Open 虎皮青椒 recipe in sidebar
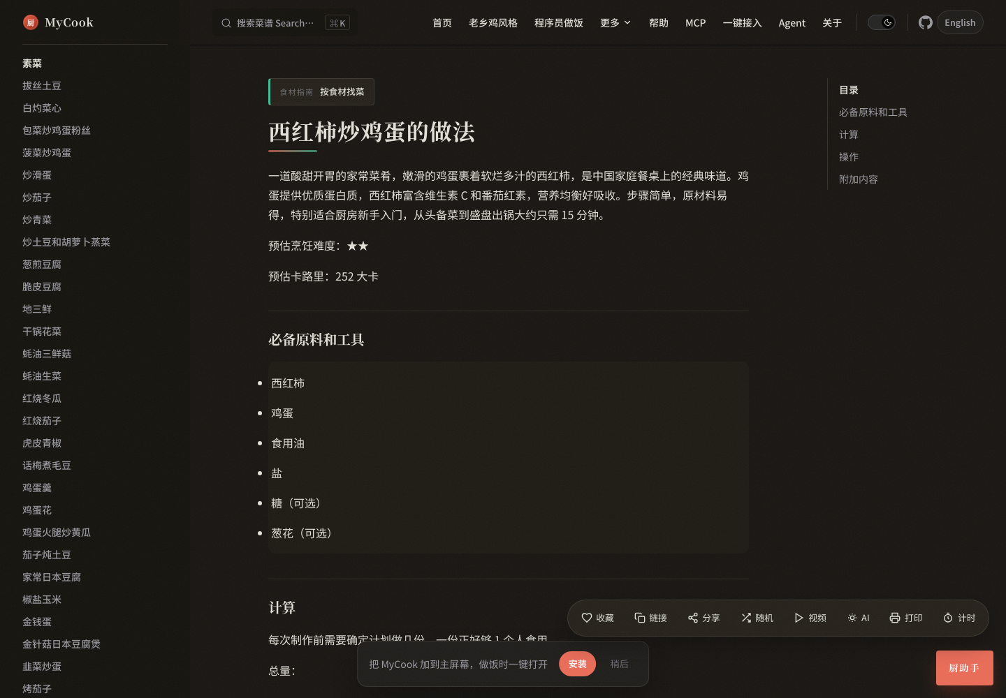The width and height of the screenshot is (1006, 698). click(42, 443)
